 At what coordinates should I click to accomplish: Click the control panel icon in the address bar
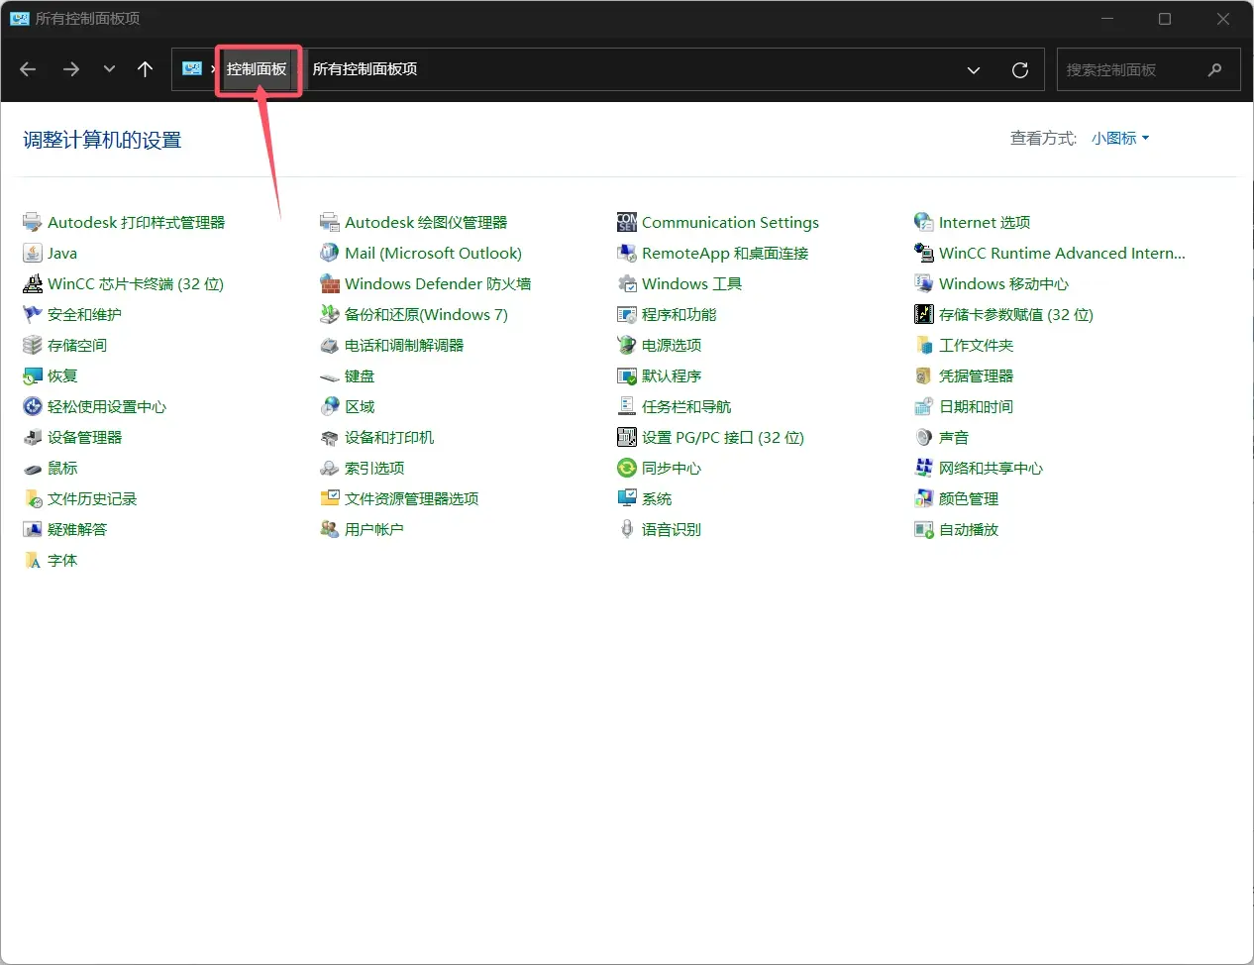pyautogui.click(x=192, y=69)
